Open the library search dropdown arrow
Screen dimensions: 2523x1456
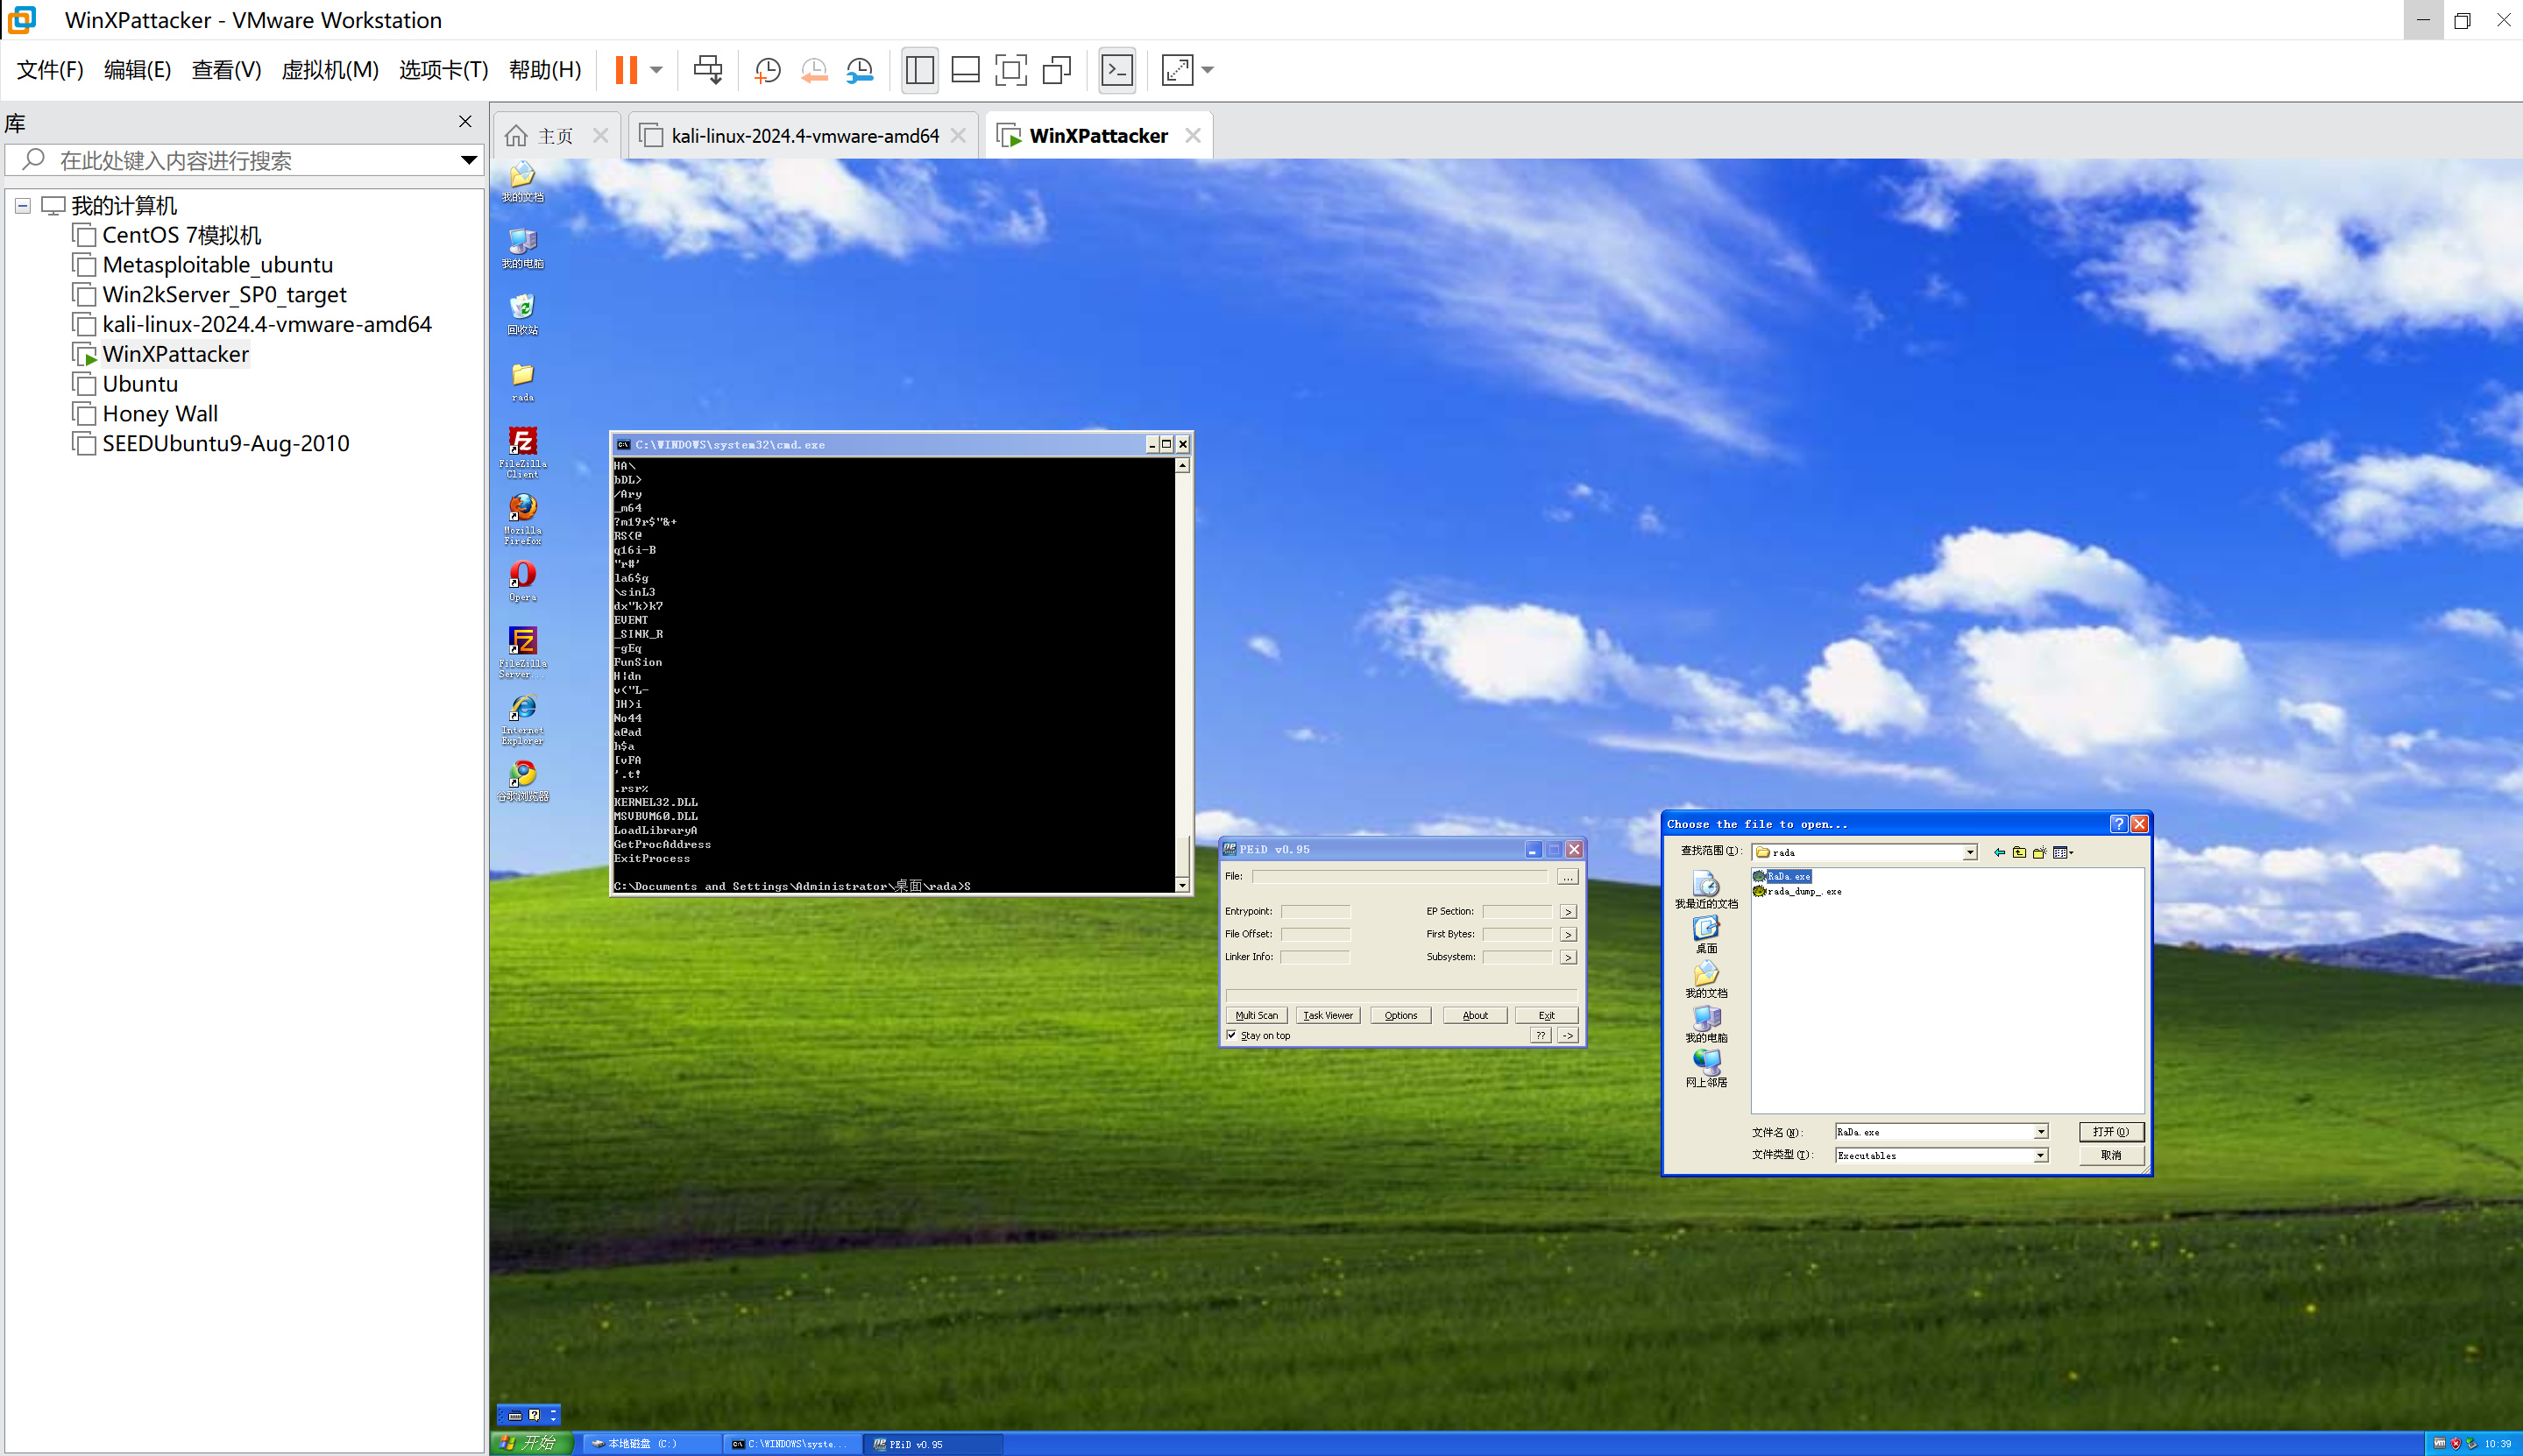[x=468, y=160]
